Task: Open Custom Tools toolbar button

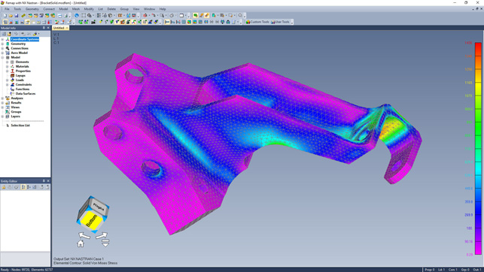Action: click(257, 22)
